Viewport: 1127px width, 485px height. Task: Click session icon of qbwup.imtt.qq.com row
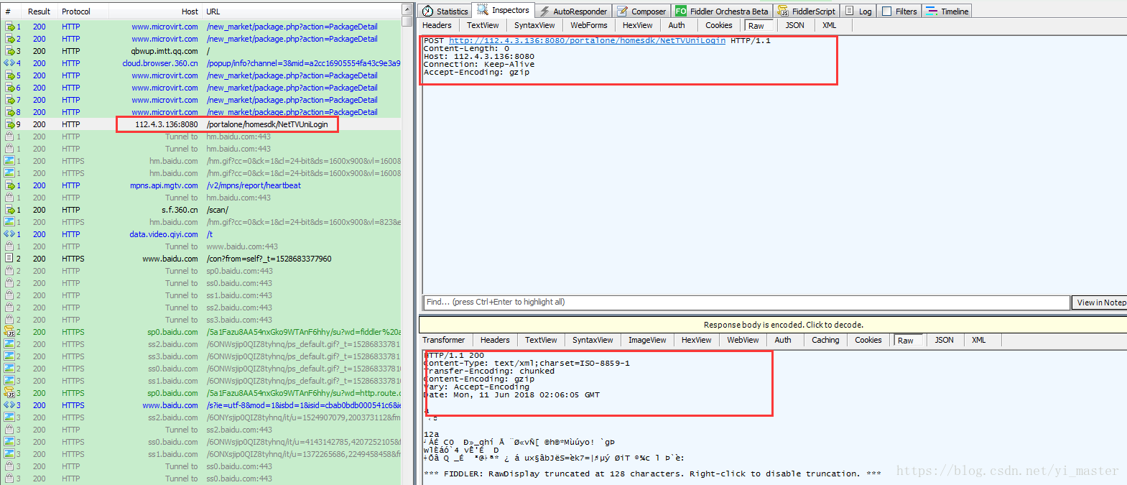click(x=10, y=51)
